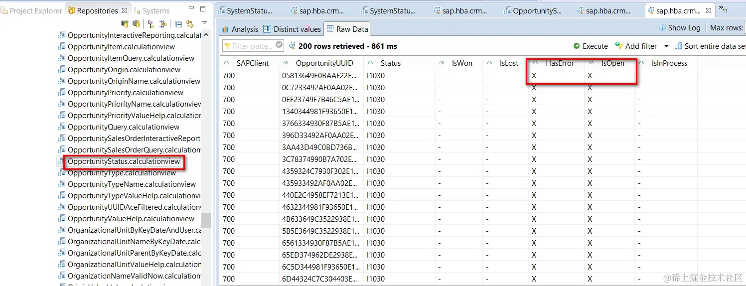Click the Status column header

click(x=399, y=63)
